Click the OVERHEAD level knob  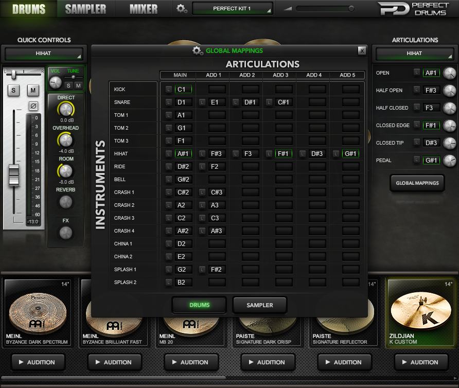(66, 140)
